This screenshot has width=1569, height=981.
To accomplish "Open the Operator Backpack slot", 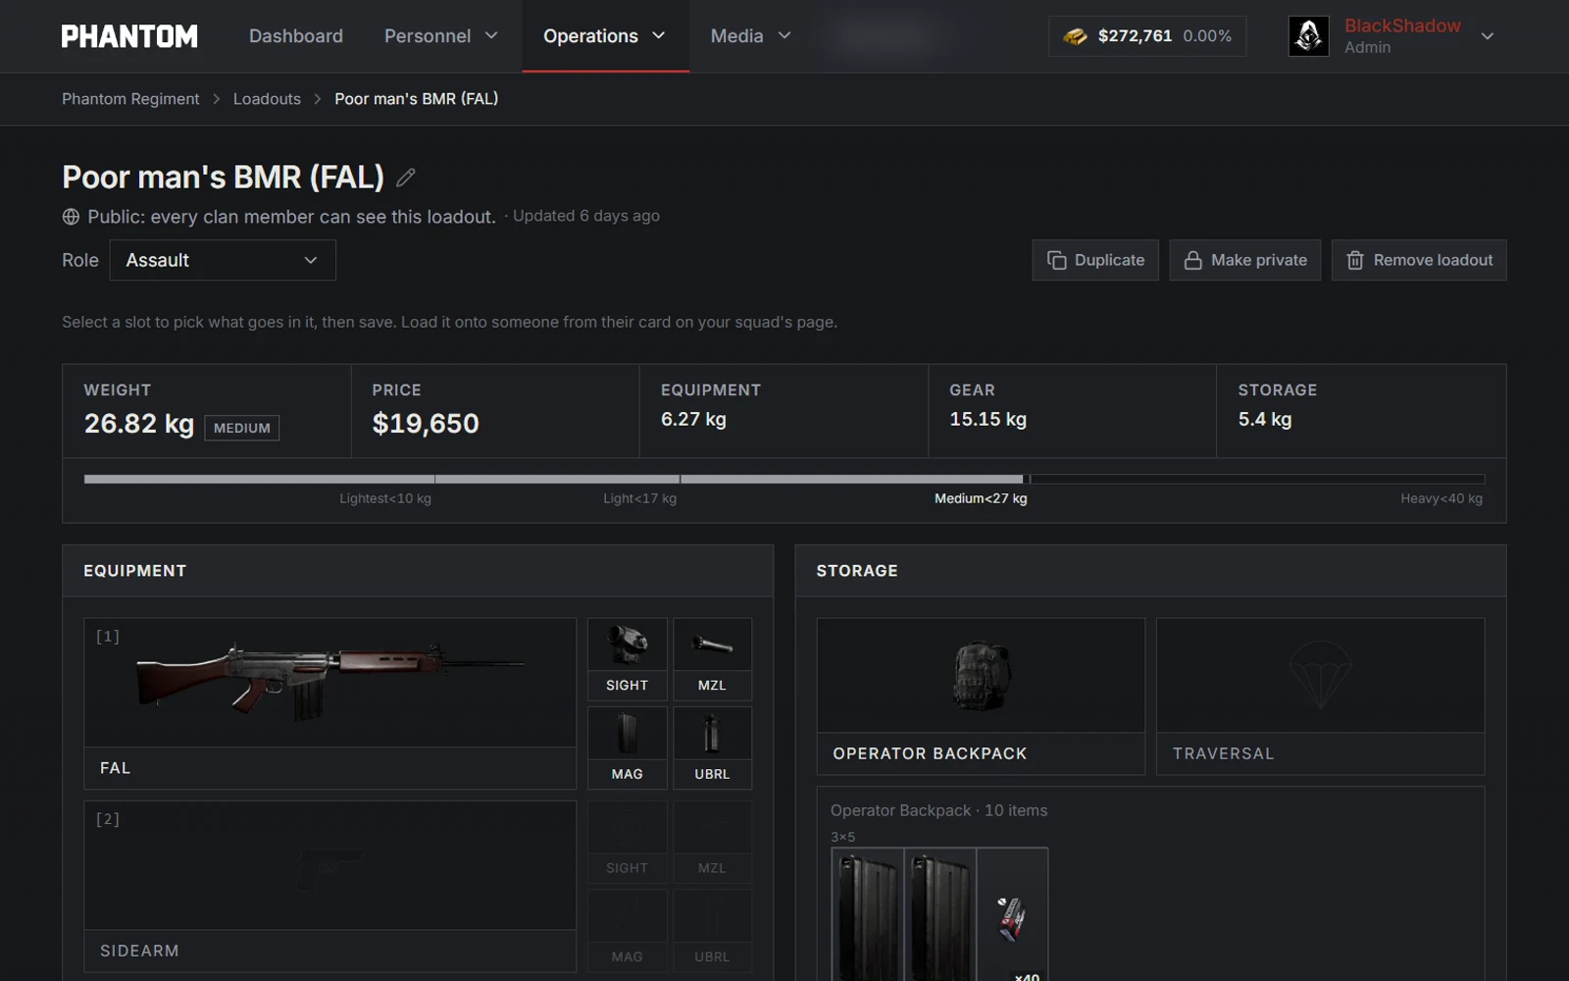I will click(x=981, y=697).
